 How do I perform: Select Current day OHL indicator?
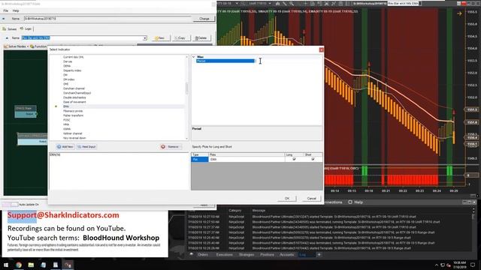74,57
